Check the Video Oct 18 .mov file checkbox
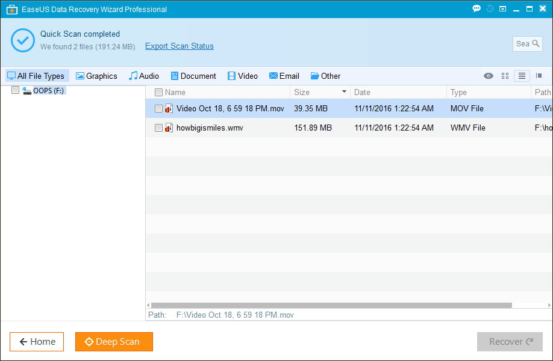Image resolution: width=553 pixels, height=361 pixels. point(158,108)
